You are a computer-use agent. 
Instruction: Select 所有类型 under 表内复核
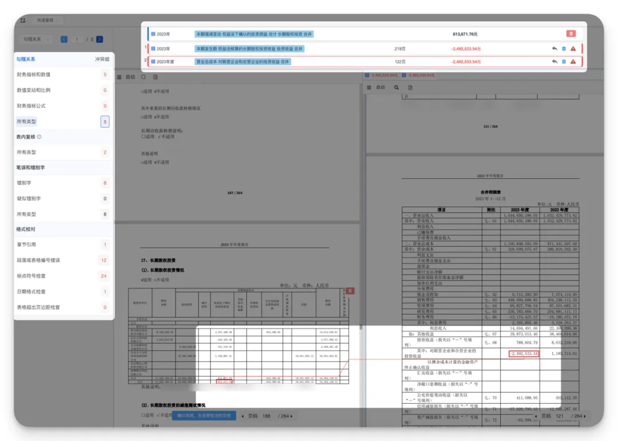point(64,153)
